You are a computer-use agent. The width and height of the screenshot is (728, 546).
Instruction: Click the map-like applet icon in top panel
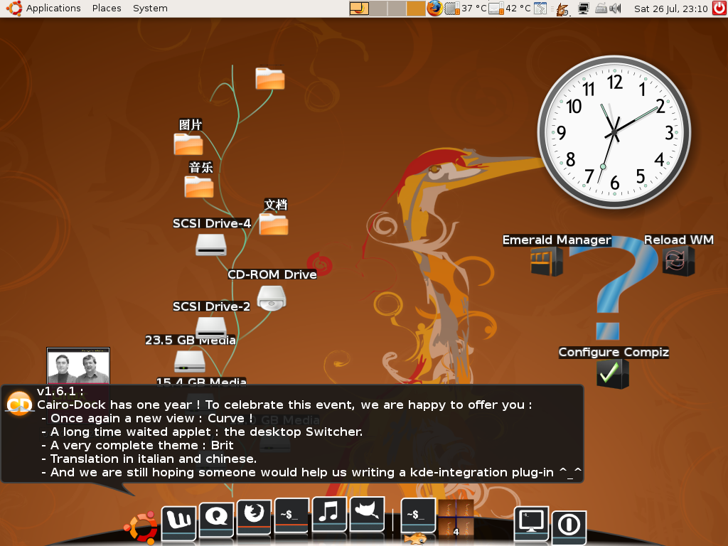(x=540, y=9)
